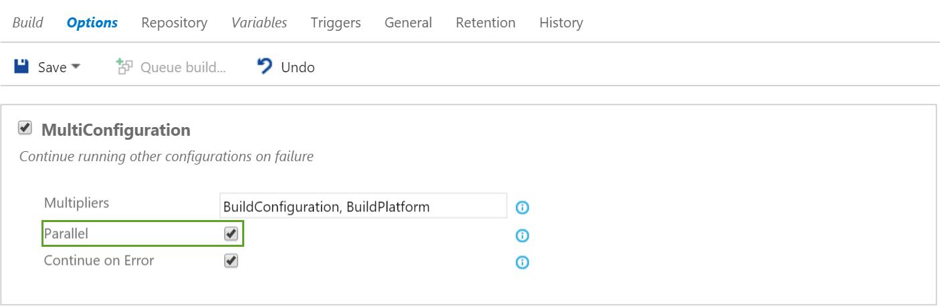940x307 pixels.
Task: Switch to the Build tab
Action: 28,23
